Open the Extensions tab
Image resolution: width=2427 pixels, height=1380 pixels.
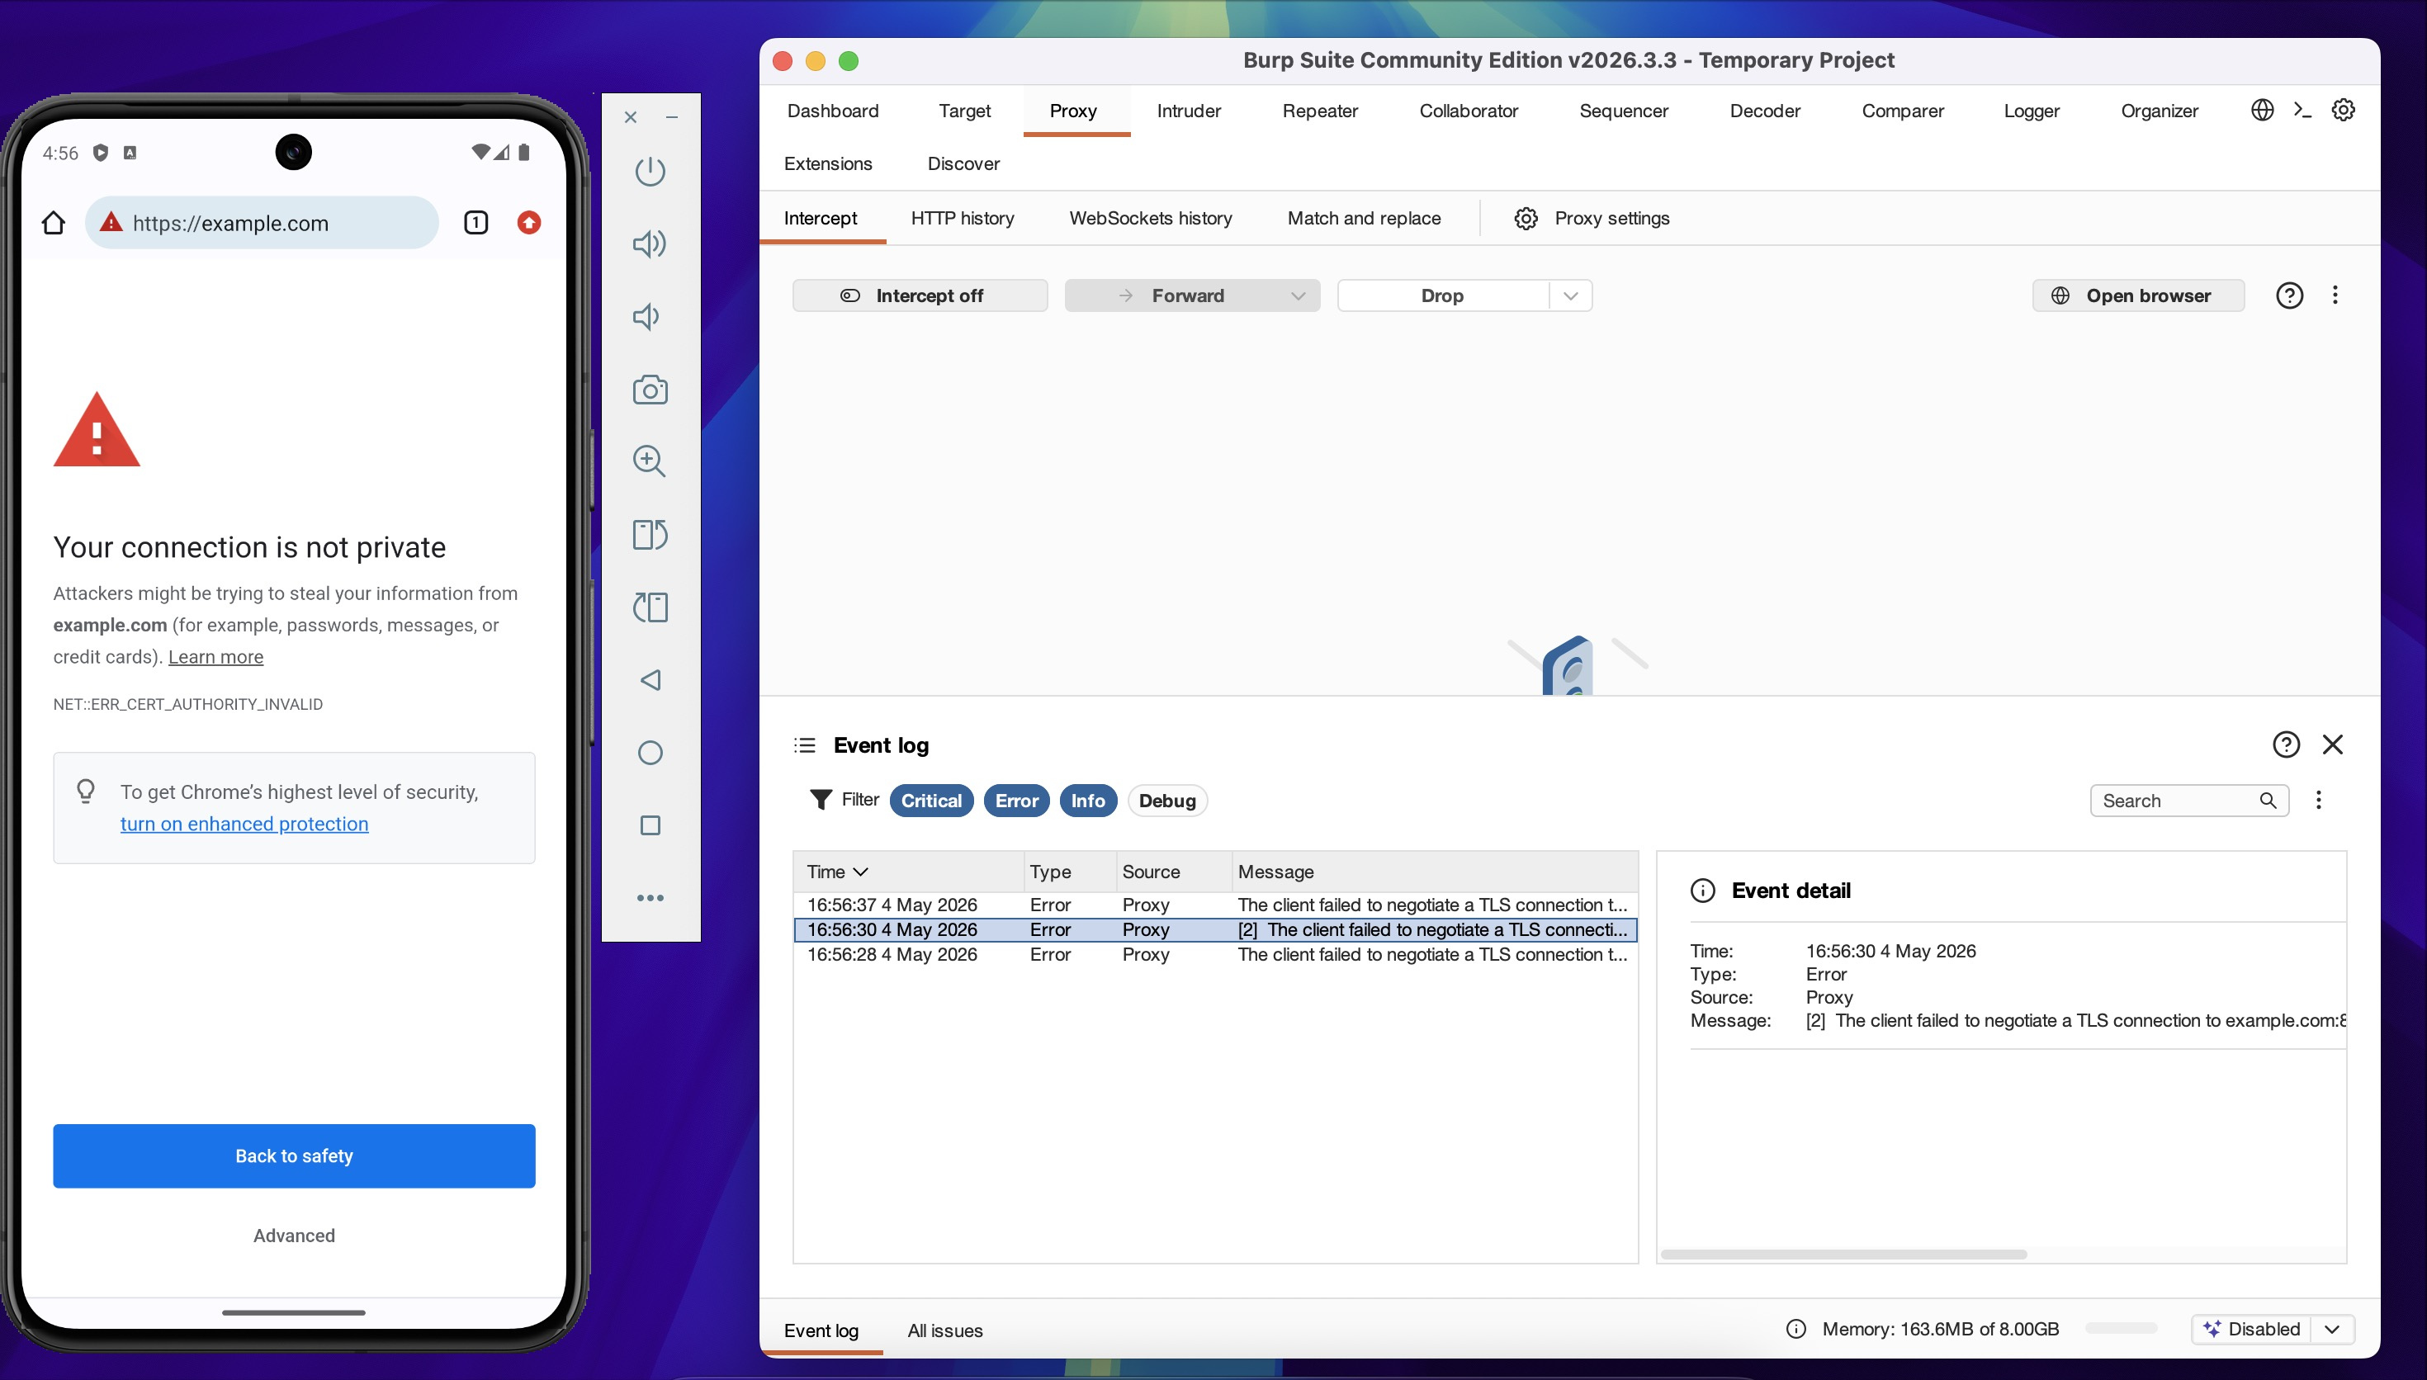coord(827,164)
